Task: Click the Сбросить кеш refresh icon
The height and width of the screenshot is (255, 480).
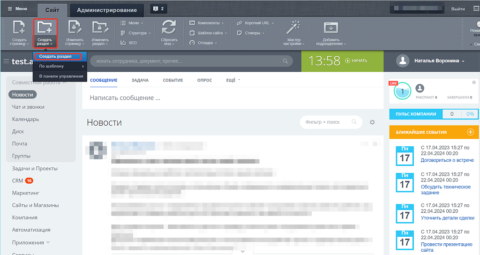Action: click(169, 27)
